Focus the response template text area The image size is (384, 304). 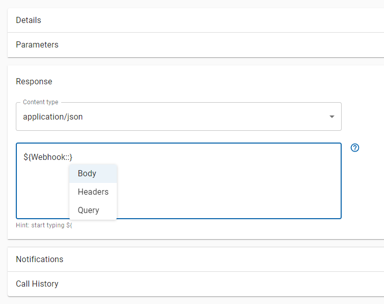tap(229, 189)
